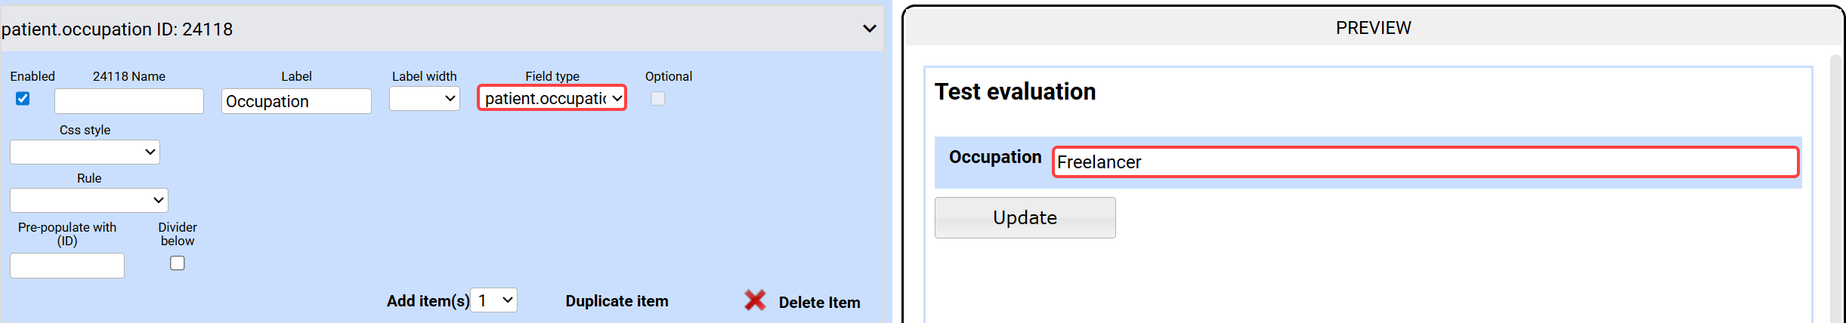Screen dimensions: 1846x323
Task: Click the Pre-populate with (ID) field
Action: coord(67,266)
